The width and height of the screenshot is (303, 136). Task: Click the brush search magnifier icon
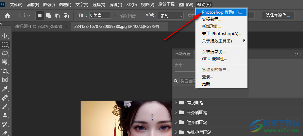(176, 81)
